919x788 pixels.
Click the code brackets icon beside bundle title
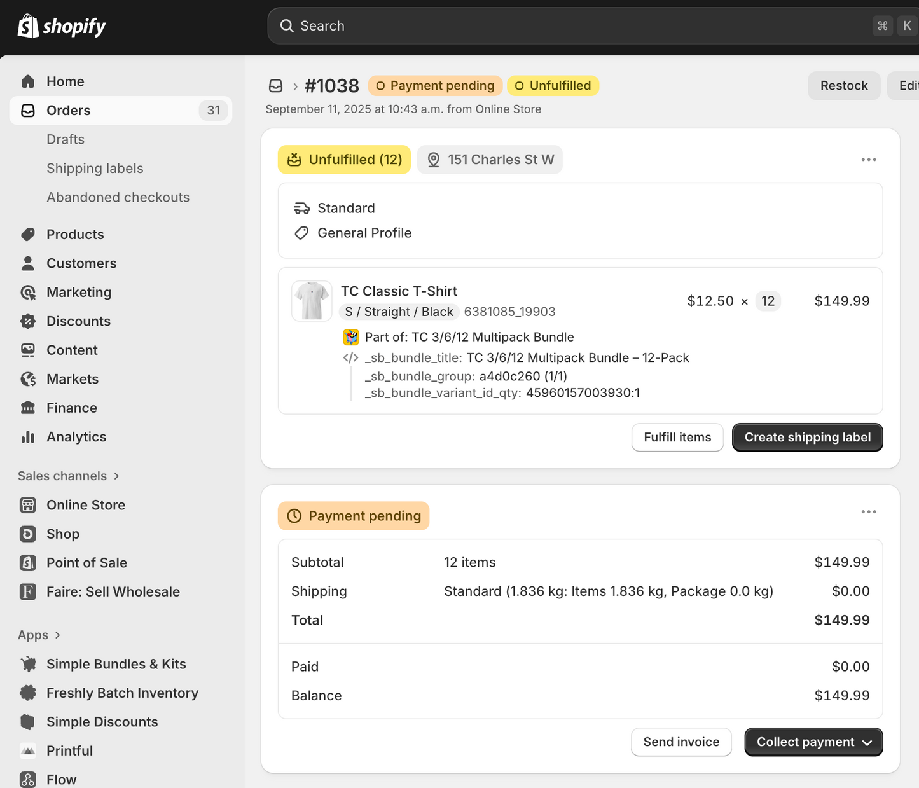350,357
